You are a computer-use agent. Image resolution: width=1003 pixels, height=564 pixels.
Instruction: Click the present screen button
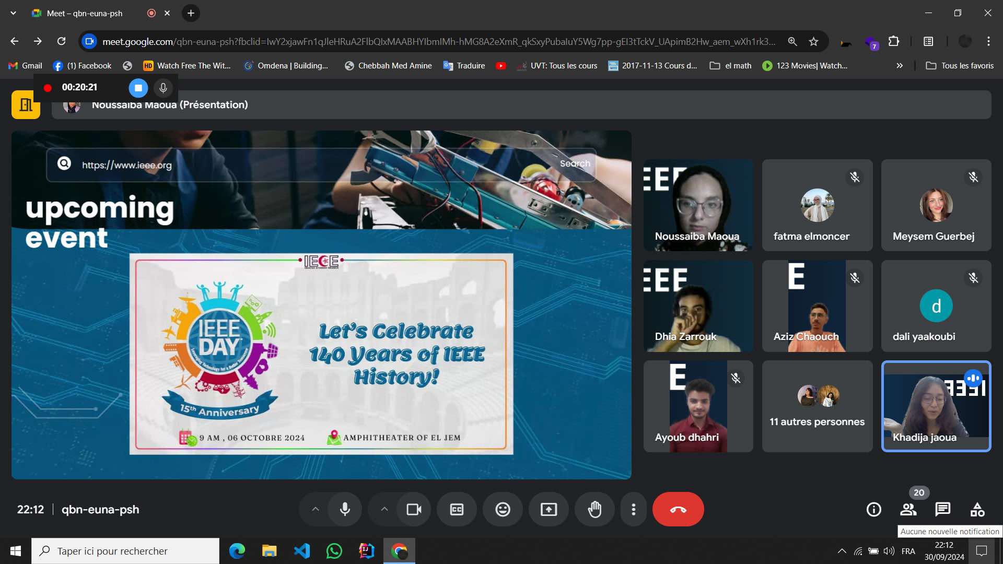pos(549,509)
